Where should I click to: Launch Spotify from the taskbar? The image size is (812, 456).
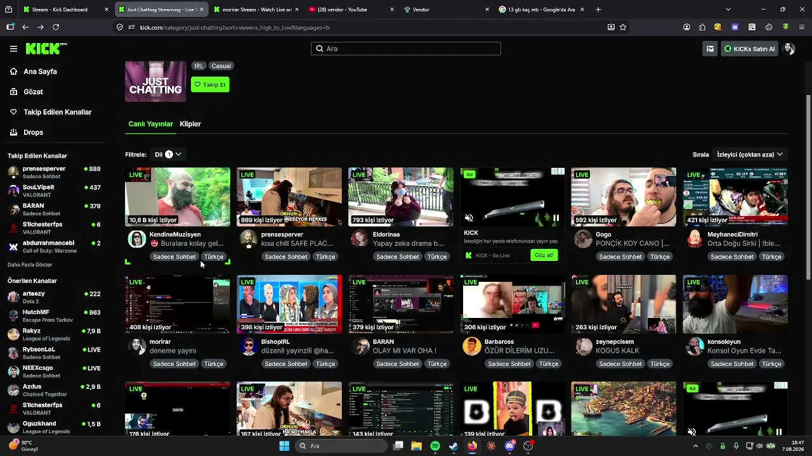435,446
